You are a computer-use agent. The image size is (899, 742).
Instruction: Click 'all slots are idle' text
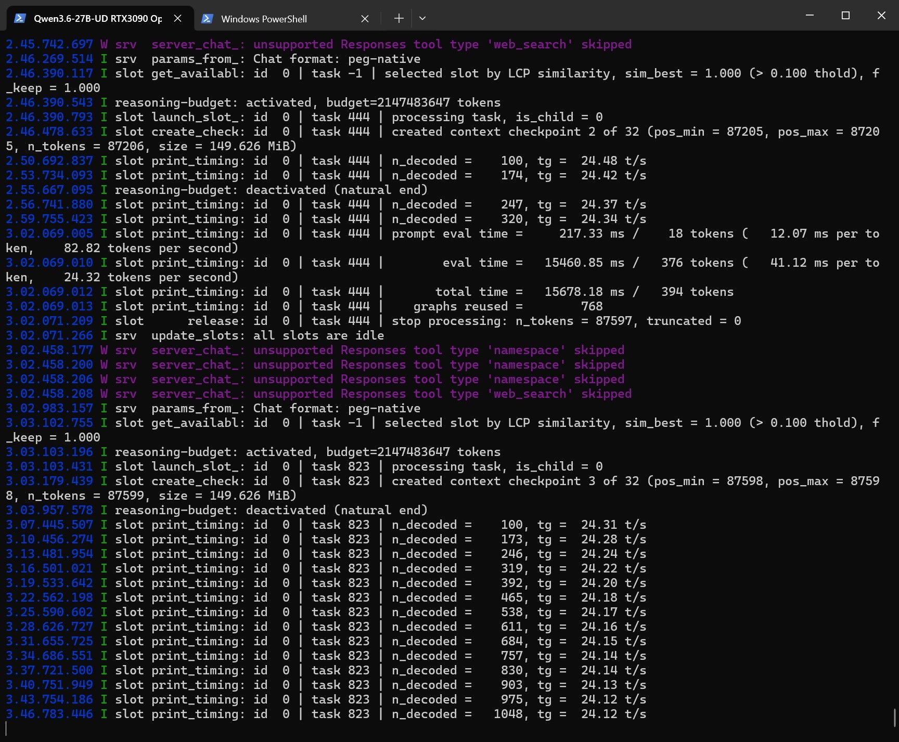point(318,335)
